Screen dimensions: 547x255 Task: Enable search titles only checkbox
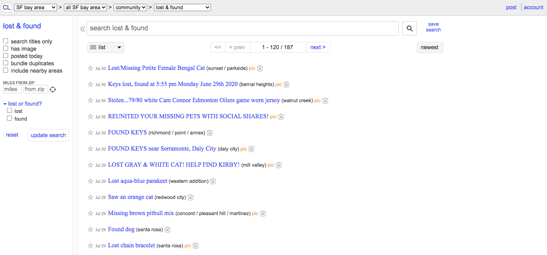click(x=6, y=41)
